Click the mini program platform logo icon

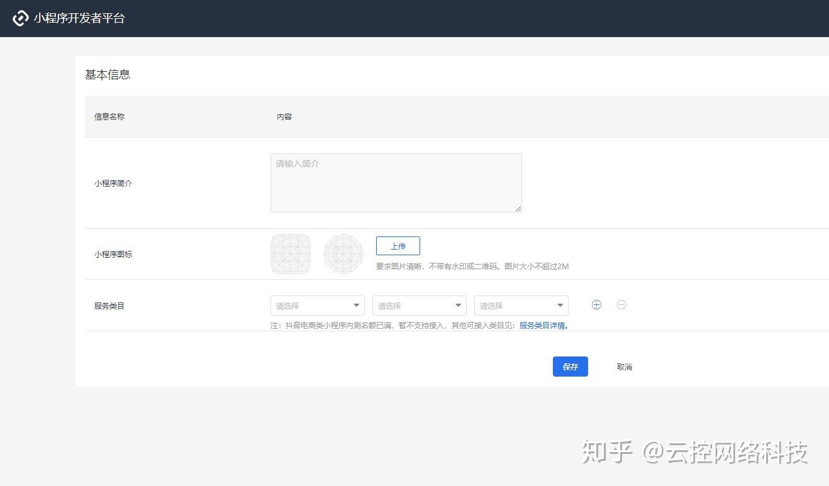[x=21, y=18]
